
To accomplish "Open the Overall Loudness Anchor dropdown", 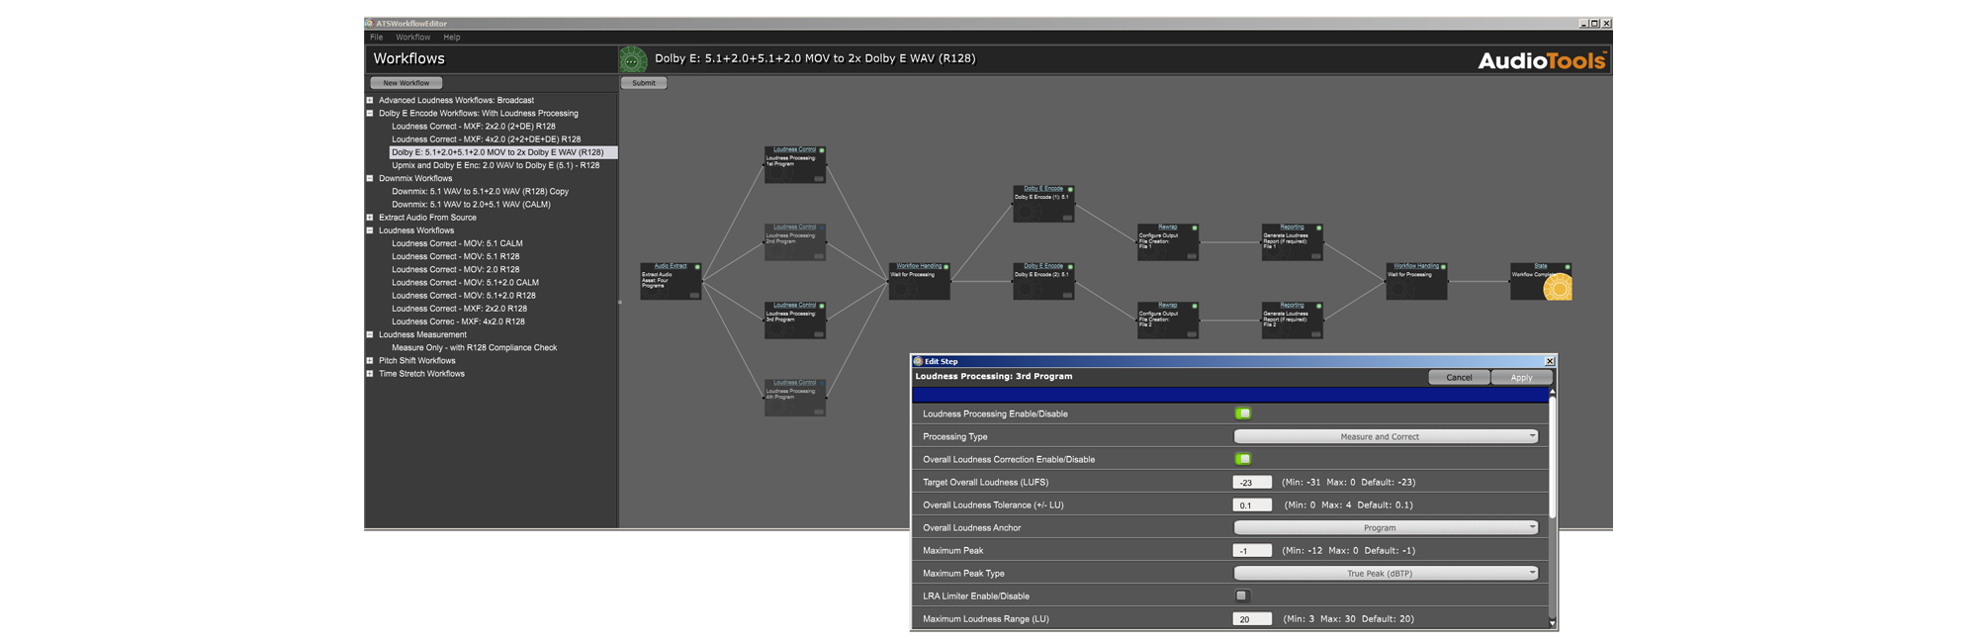I will (x=1386, y=527).
